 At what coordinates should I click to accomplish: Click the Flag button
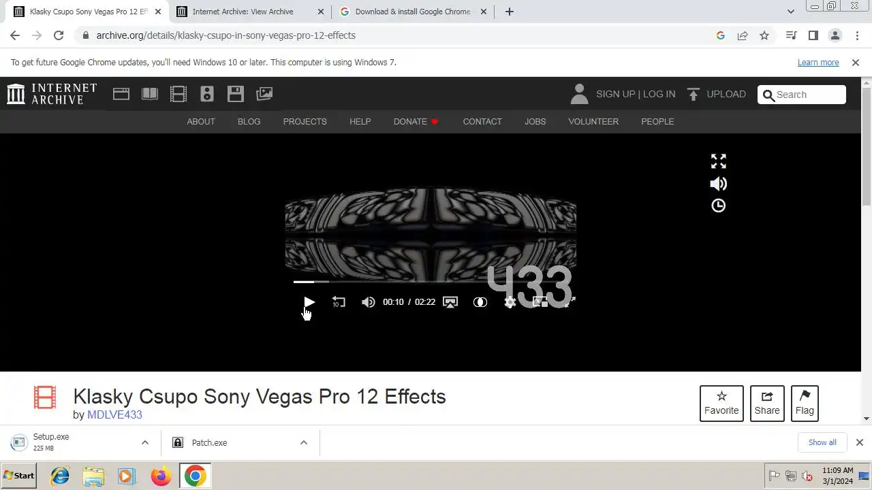(805, 403)
